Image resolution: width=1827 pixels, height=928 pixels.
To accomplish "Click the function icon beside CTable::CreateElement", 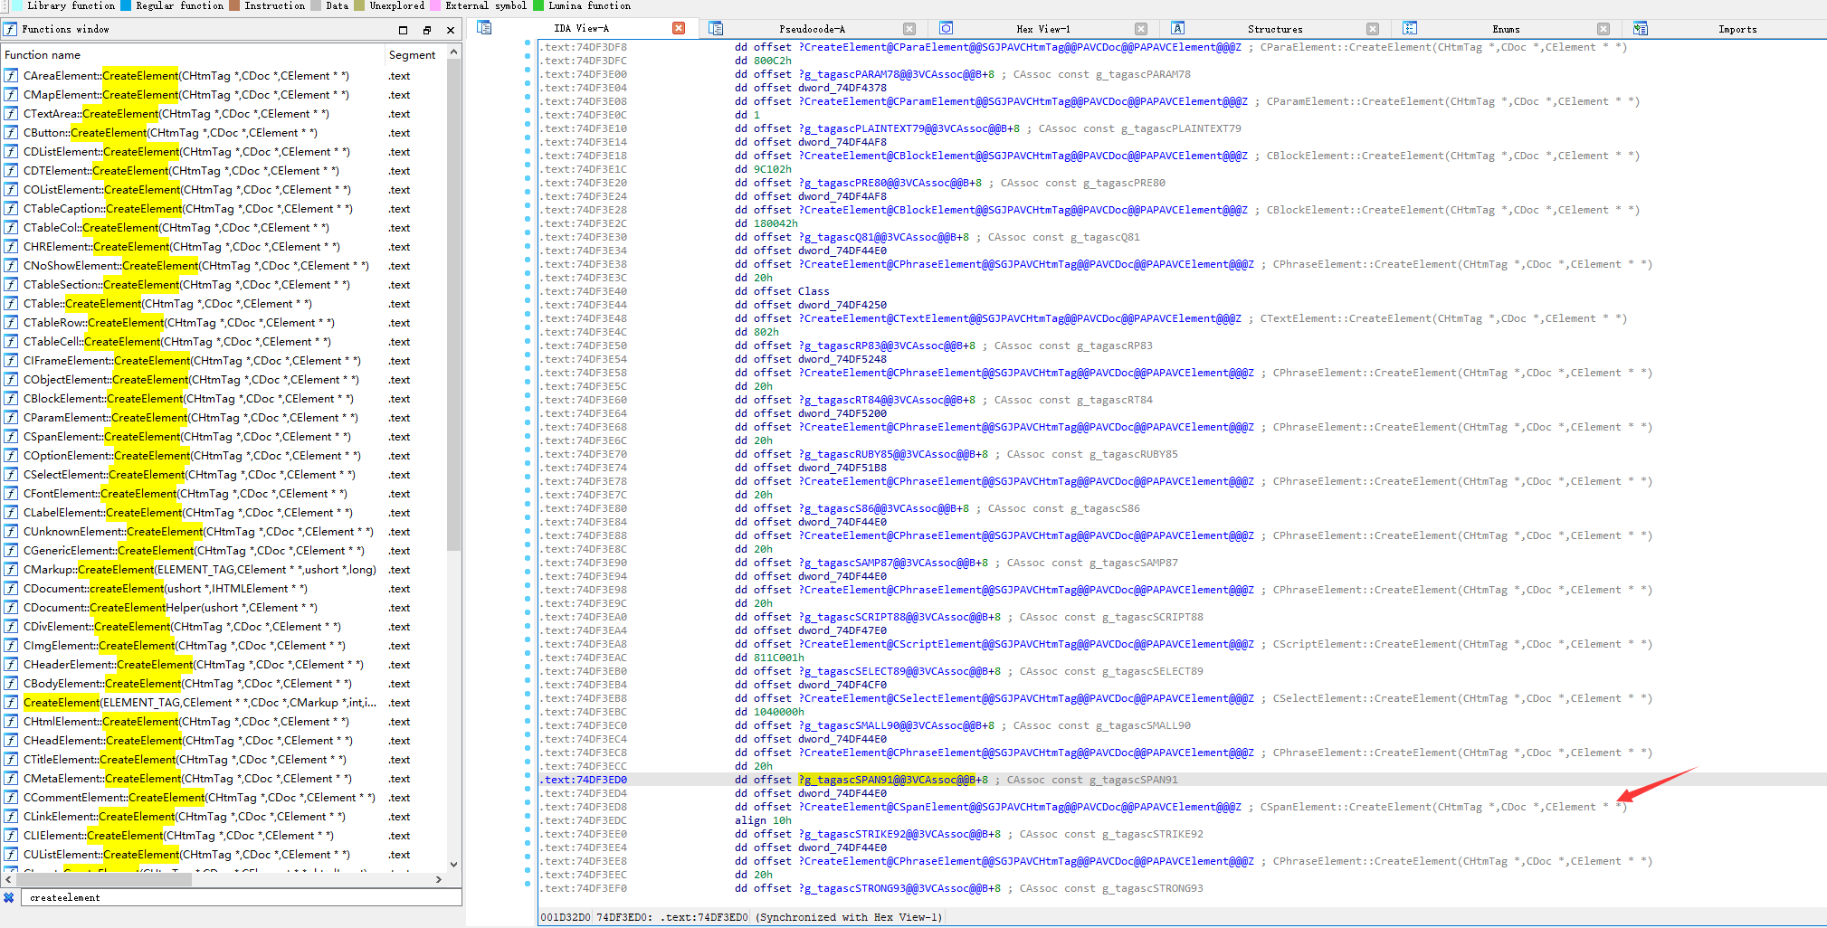I will click(11, 304).
